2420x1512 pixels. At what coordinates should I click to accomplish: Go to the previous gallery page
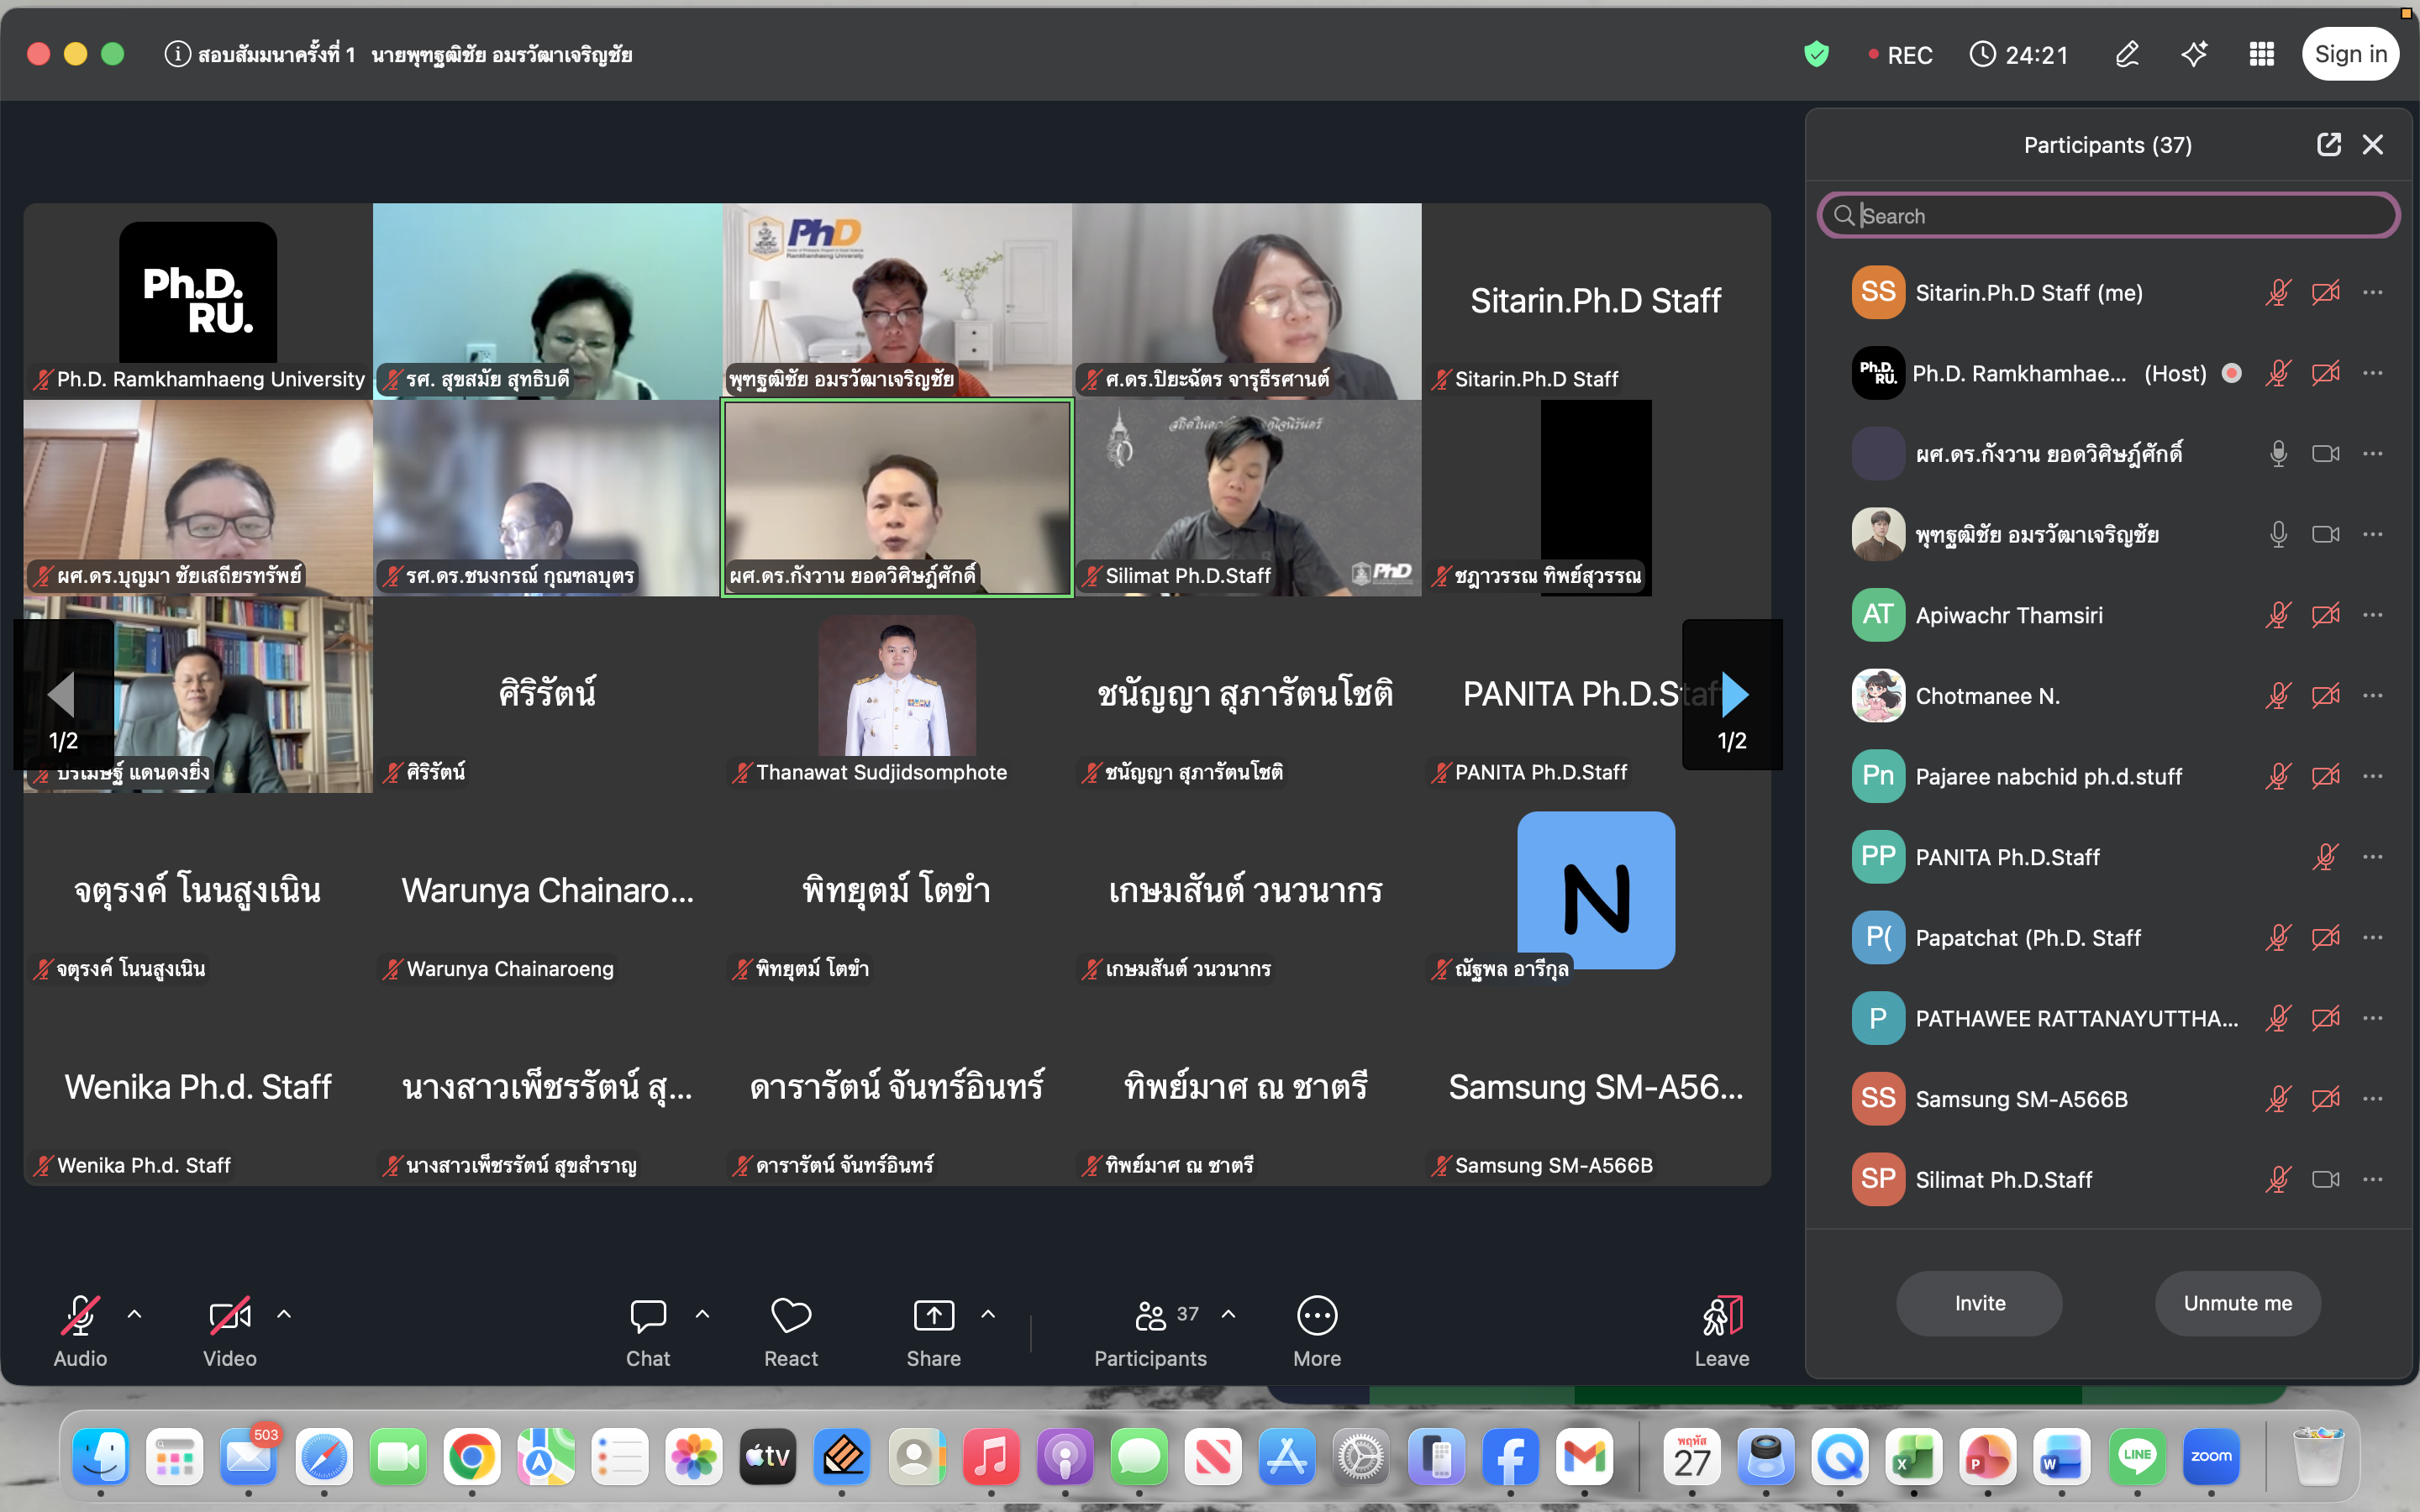63,695
